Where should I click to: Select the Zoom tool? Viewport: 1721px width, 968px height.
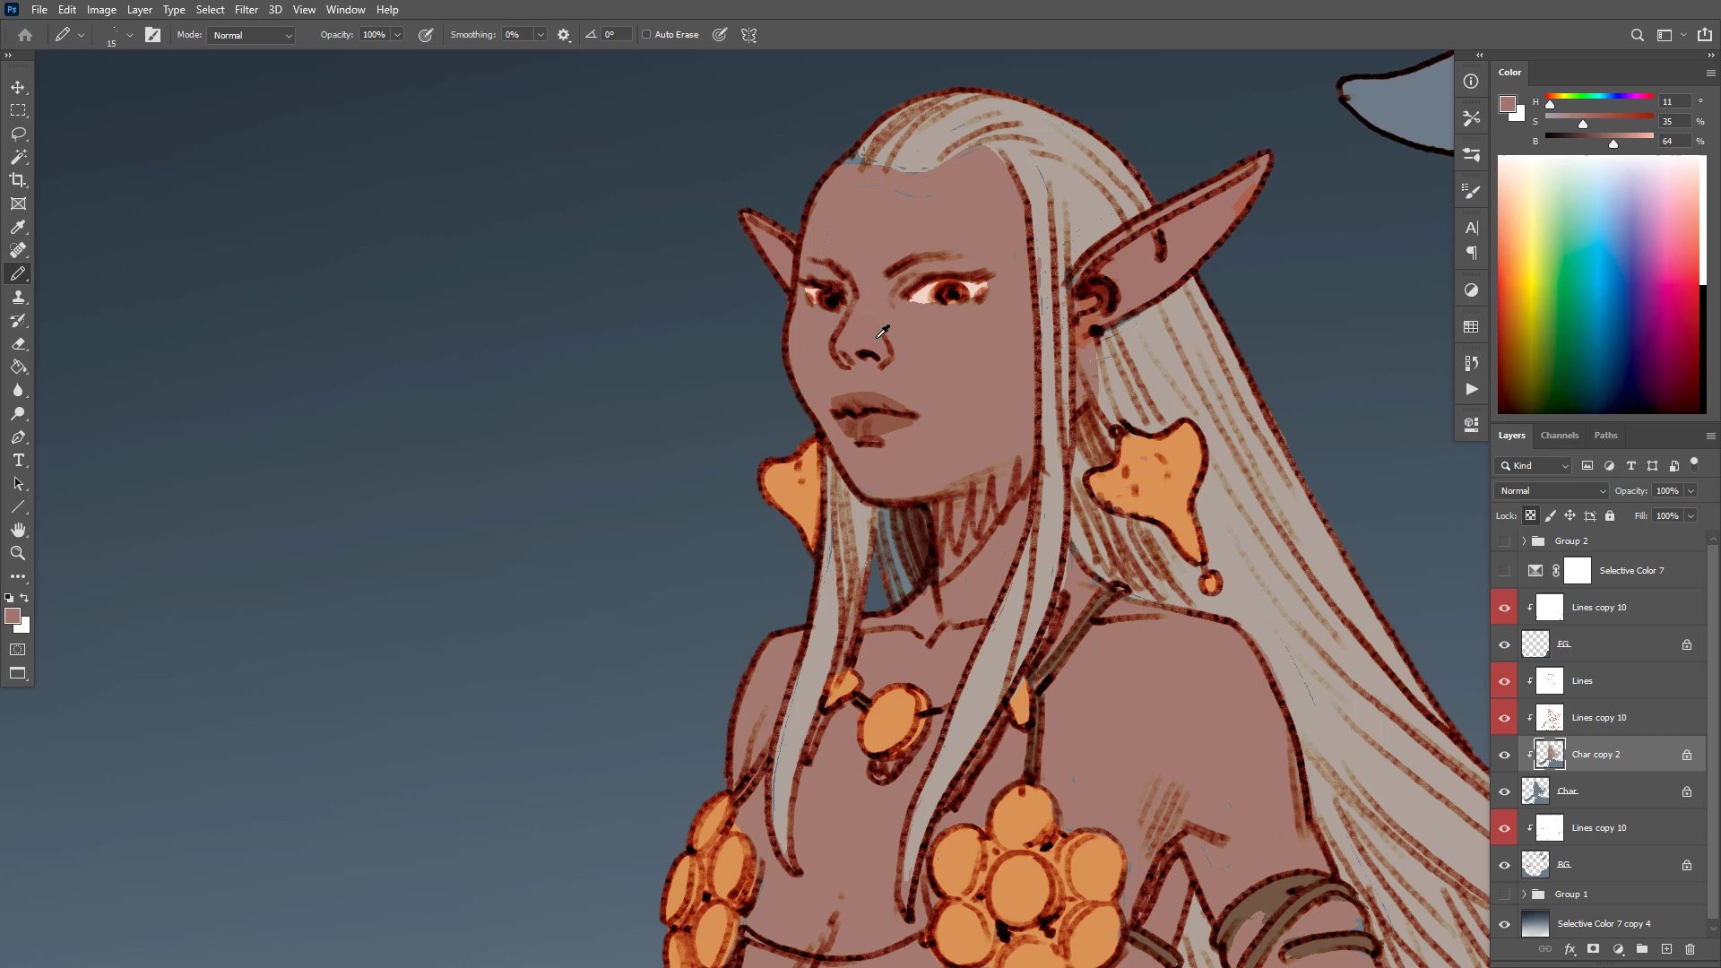pyautogui.click(x=18, y=553)
